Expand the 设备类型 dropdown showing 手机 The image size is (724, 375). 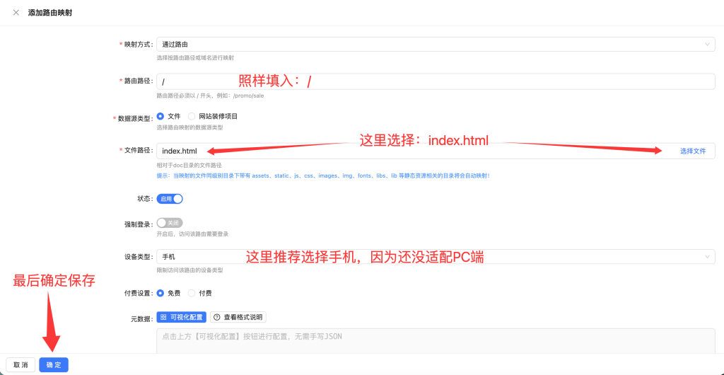pyautogui.click(x=424, y=257)
